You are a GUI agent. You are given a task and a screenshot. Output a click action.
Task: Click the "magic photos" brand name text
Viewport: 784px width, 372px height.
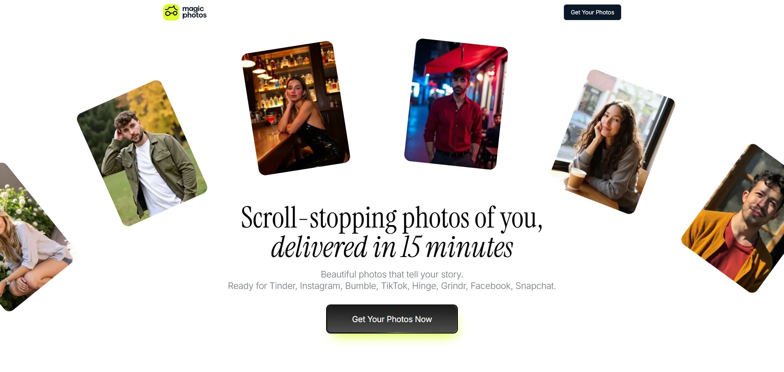194,12
